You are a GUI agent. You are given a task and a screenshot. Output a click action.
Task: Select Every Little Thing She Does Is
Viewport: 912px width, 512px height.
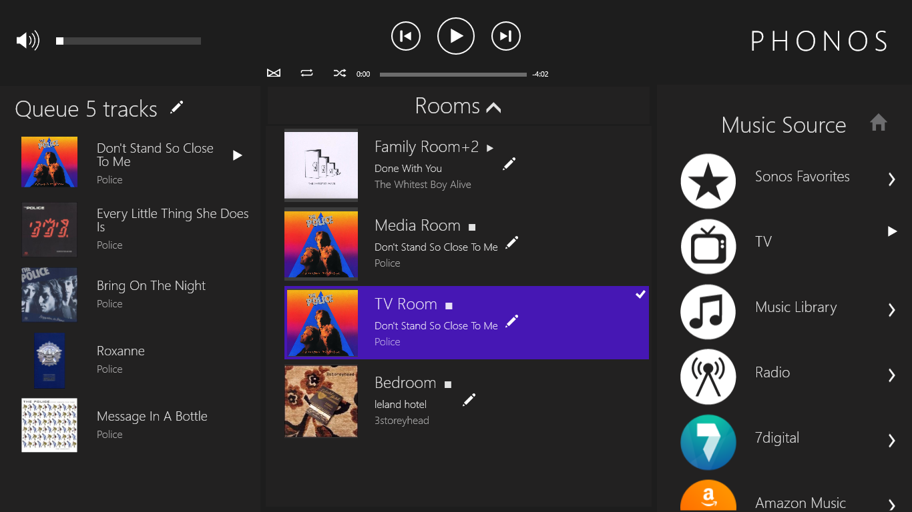click(x=172, y=220)
